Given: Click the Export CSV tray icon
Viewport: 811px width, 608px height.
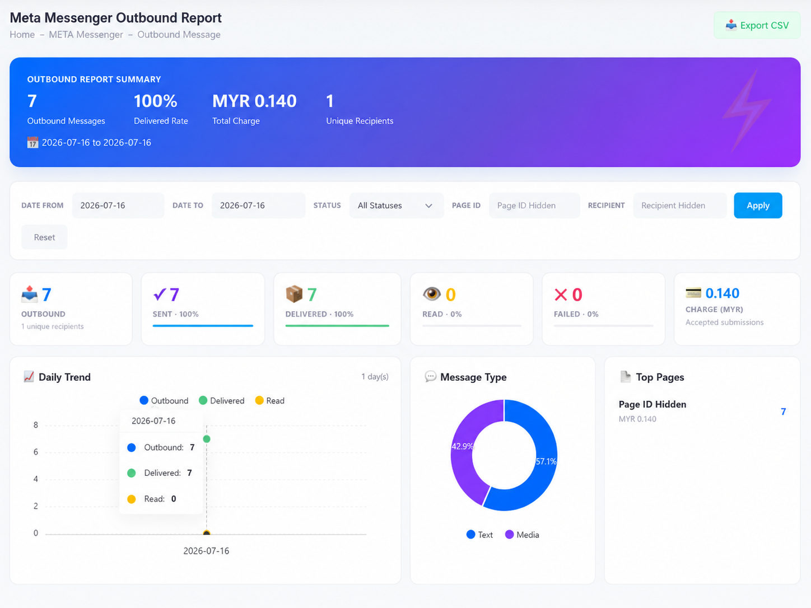Looking at the screenshot, I should click(x=731, y=25).
